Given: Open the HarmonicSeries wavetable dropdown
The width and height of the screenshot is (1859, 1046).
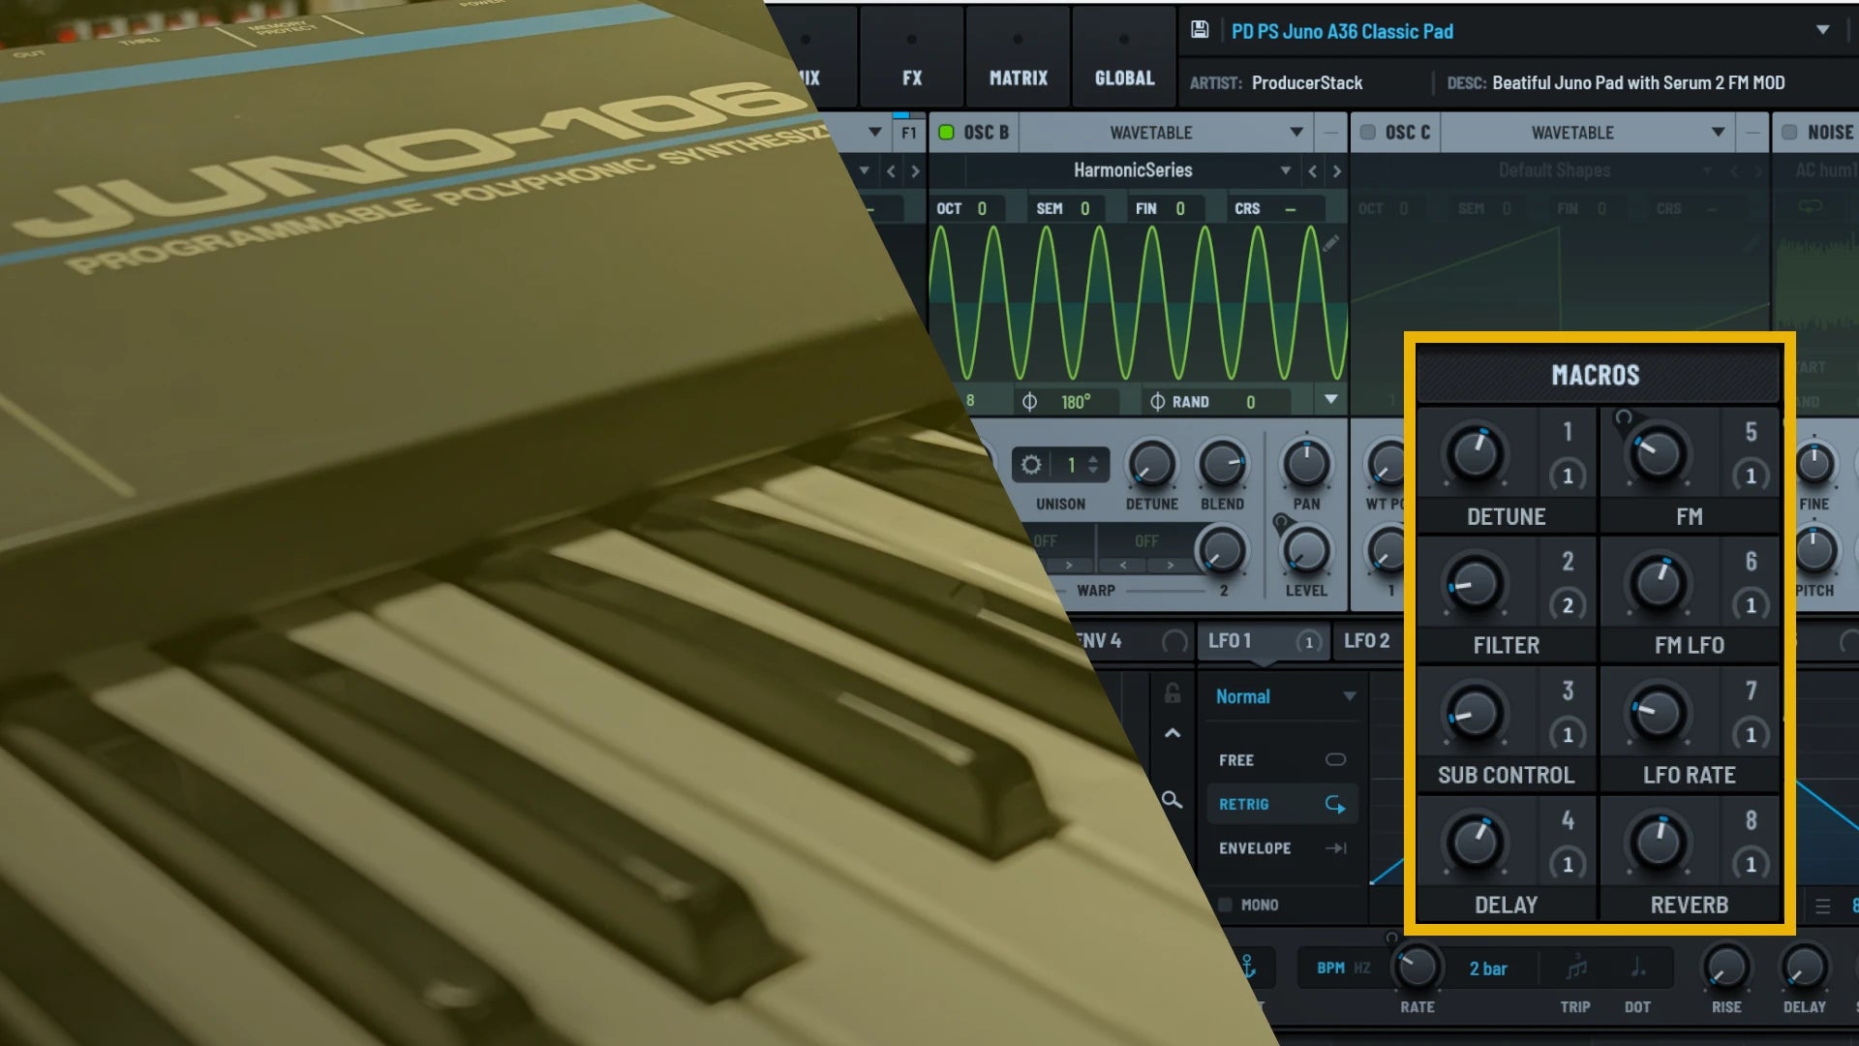Looking at the screenshot, I should (1286, 170).
